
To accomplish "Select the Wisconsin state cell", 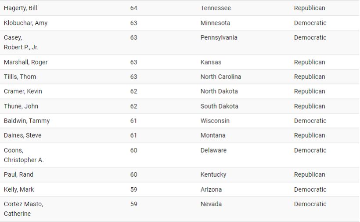I will click(x=215, y=120).
